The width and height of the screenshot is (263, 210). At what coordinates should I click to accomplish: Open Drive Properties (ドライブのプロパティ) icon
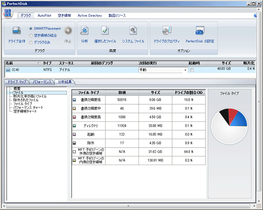(x=167, y=30)
